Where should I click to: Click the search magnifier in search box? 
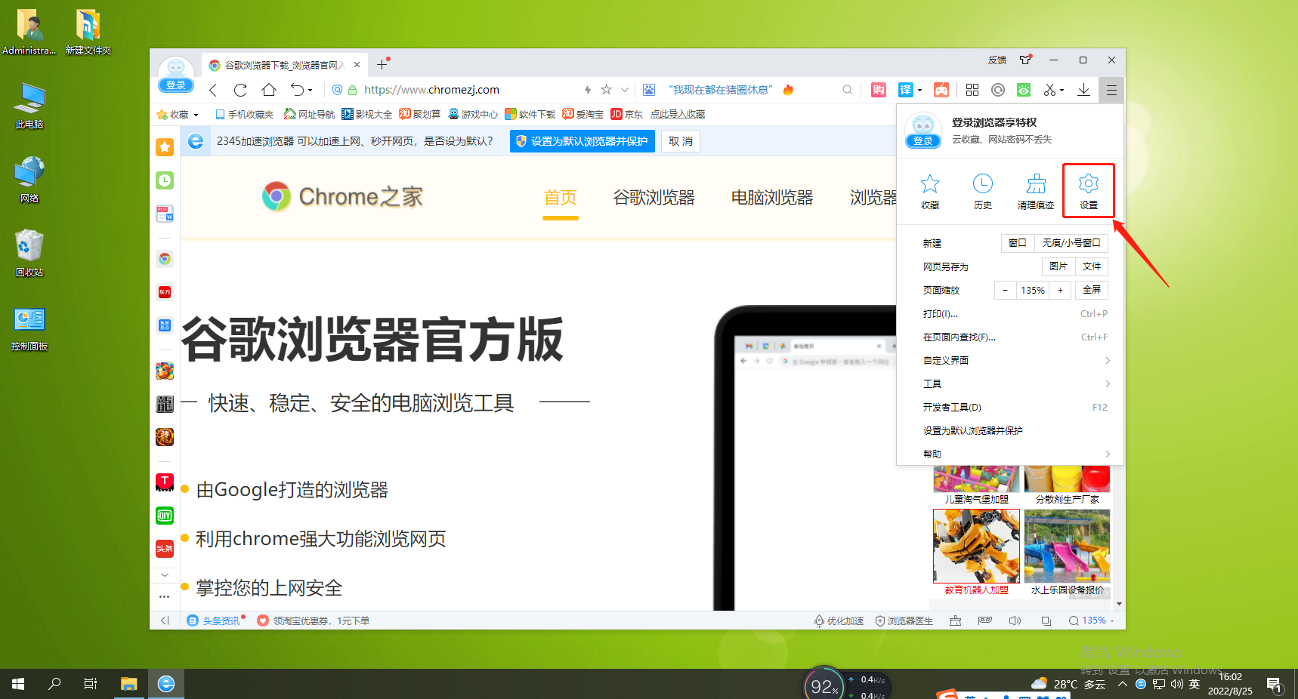pyautogui.click(x=847, y=90)
